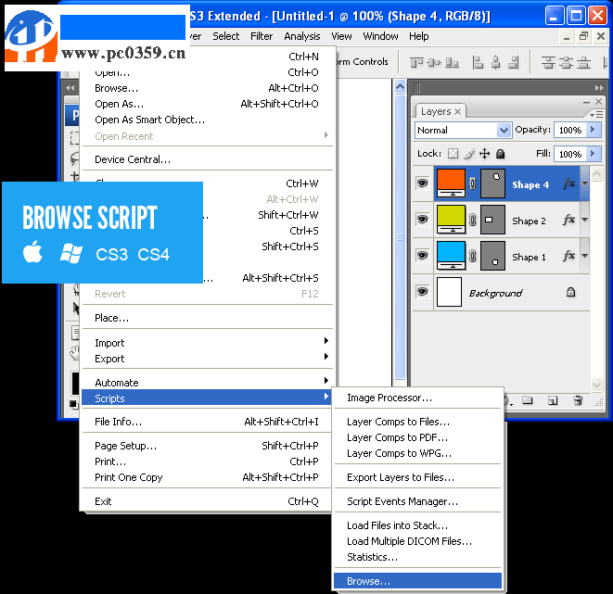Open the Fill slider arrow
The height and width of the screenshot is (594, 613).
pos(593,154)
